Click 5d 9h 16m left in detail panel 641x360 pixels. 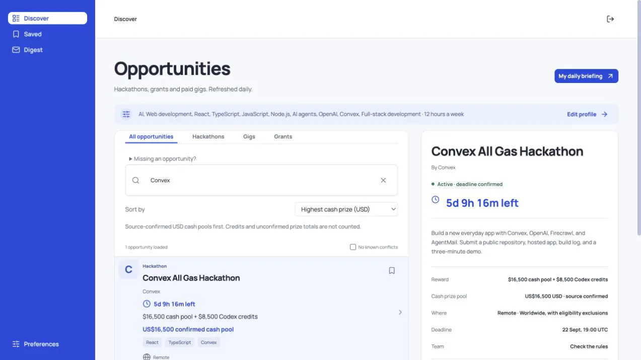pyautogui.click(x=482, y=203)
